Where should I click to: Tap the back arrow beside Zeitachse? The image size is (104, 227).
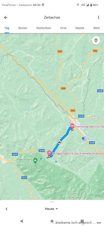pyautogui.click(x=6, y=17)
